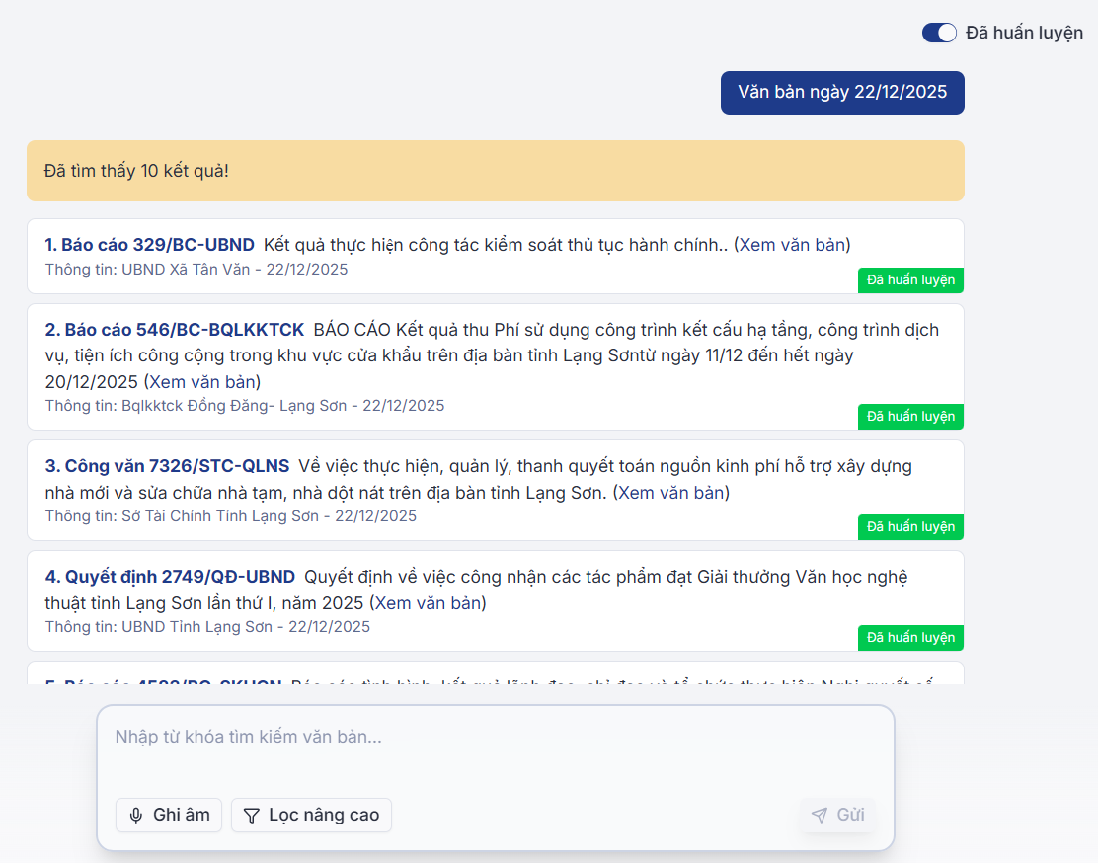Click the green "Đã huấn luyện" badge on result 1
1098x863 pixels.
tap(910, 280)
